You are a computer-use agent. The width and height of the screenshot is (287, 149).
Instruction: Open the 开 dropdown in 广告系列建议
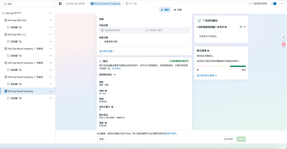[242, 27]
